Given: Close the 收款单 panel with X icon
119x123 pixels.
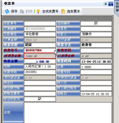Looking at the screenshot, I should 111,4.
